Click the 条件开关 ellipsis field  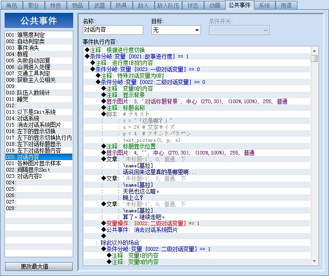239,30
